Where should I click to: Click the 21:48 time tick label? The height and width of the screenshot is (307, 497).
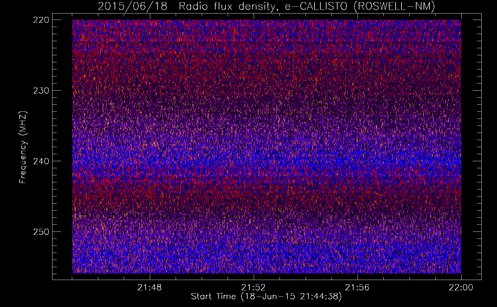tap(150, 288)
